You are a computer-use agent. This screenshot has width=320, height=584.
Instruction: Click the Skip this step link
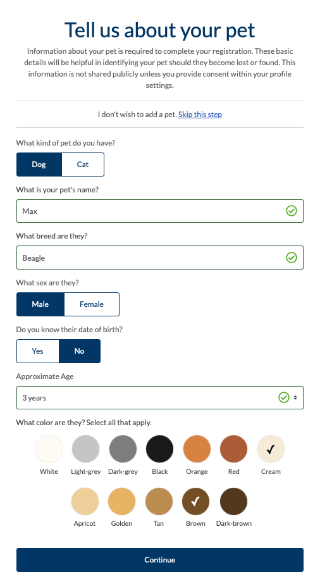click(x=200, y=115)
